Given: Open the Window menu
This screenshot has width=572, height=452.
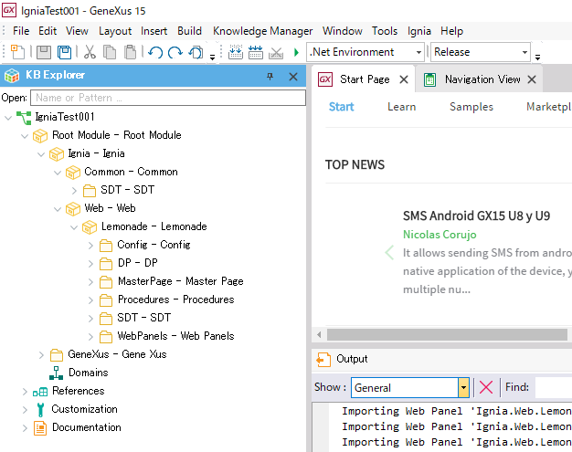Looking at the screenshot, I should 342,31.
